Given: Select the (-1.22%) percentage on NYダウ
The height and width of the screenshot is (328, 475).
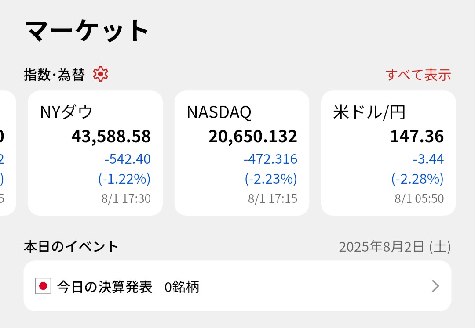Looking at the screenshot, I should tap(124, 179).
